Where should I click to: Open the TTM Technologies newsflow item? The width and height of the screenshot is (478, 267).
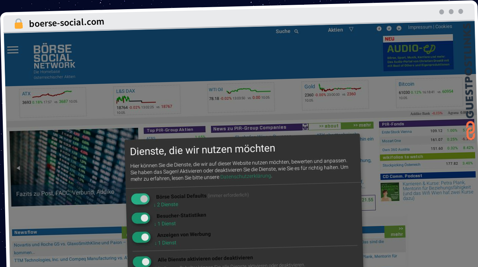click(71, 259)
